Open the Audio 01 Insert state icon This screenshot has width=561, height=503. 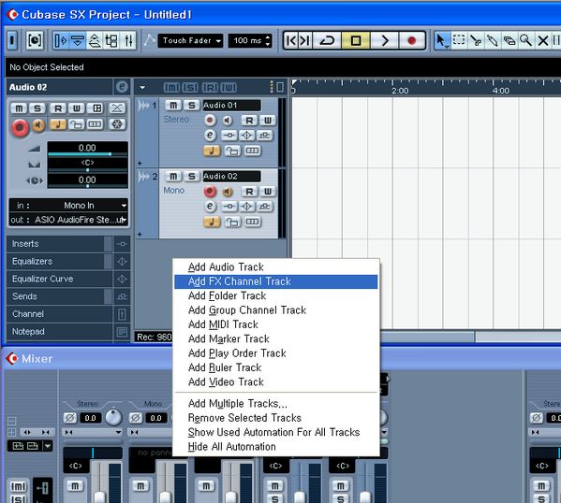(x=229, y=135)
